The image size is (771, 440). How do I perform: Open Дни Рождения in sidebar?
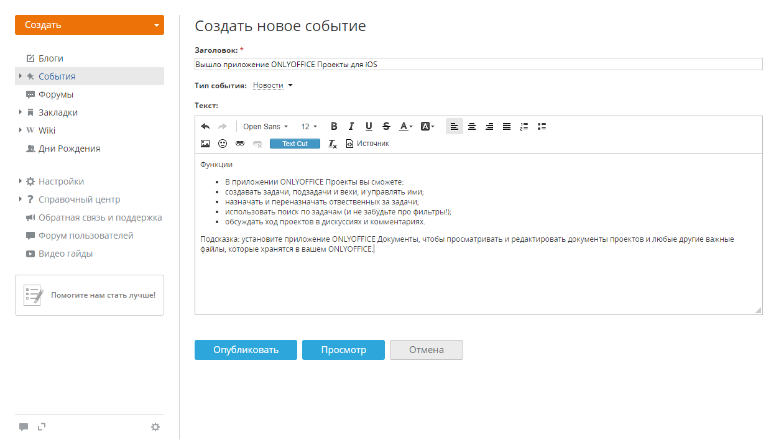(69, 149)
